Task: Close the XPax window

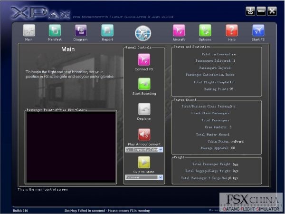Action: click(x=272, y=11)
